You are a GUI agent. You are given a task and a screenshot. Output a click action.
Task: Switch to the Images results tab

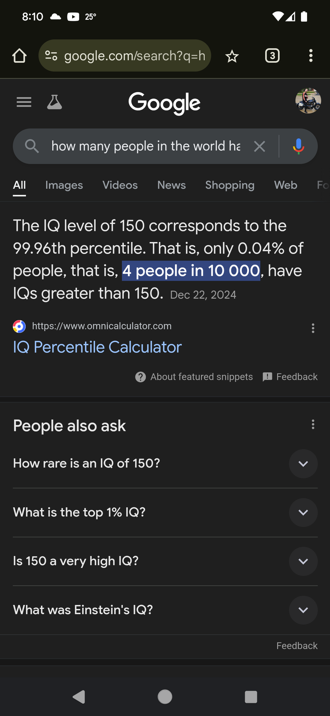click(x=64, y=185)
